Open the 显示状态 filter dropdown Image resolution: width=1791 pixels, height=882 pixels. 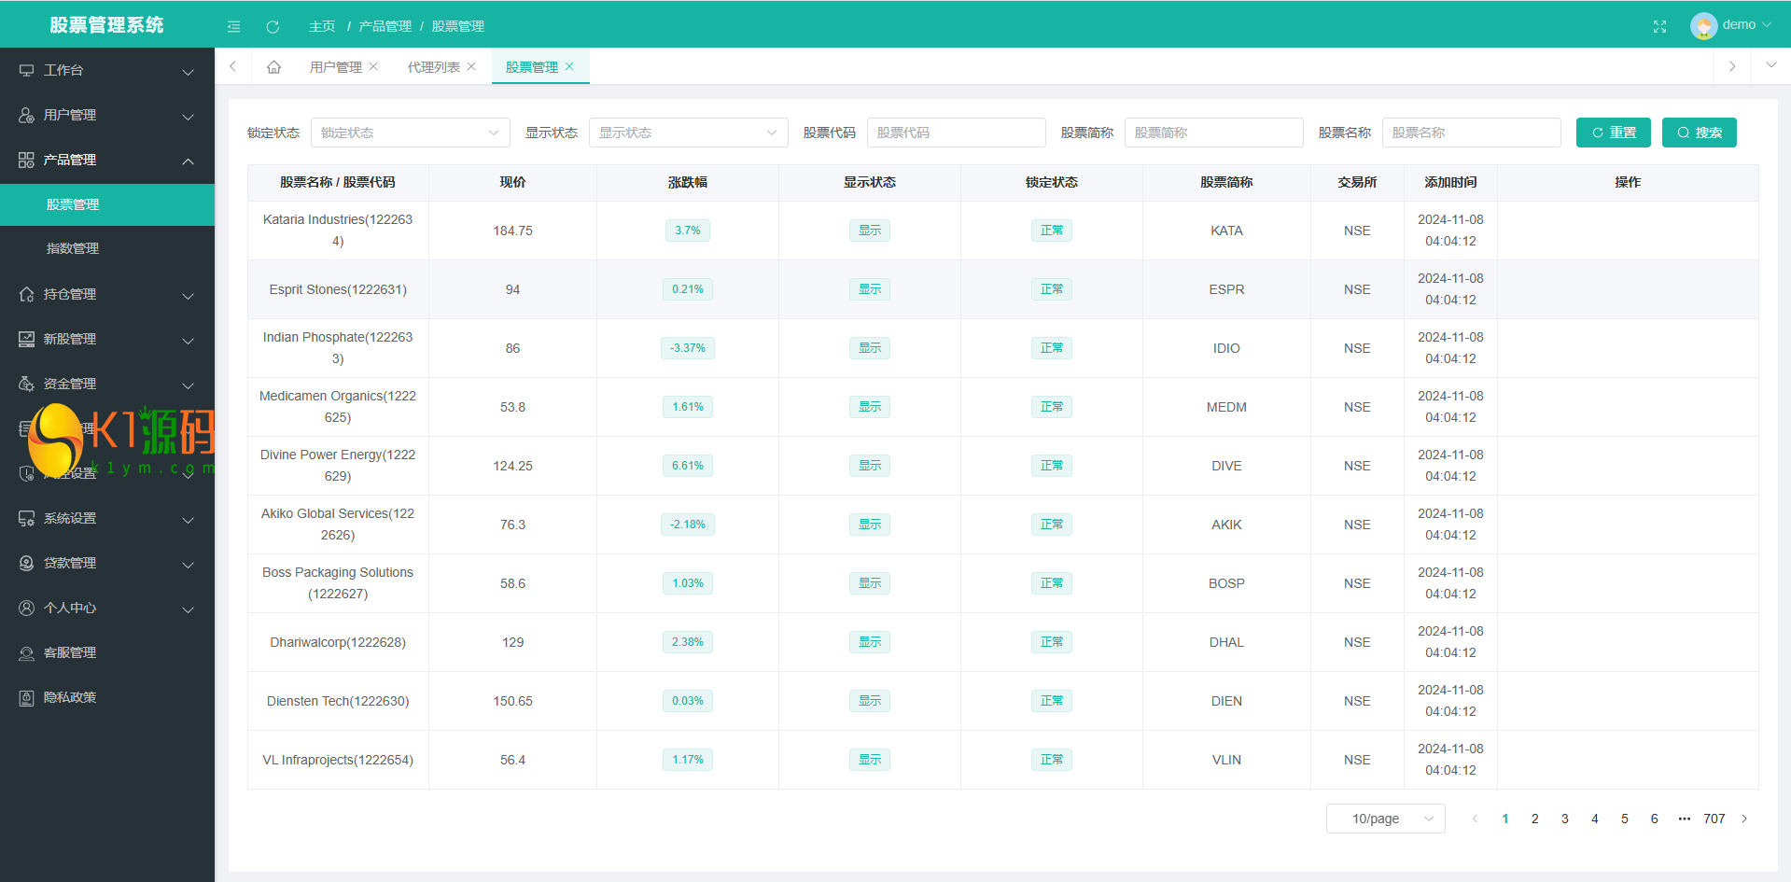[688, 133]
